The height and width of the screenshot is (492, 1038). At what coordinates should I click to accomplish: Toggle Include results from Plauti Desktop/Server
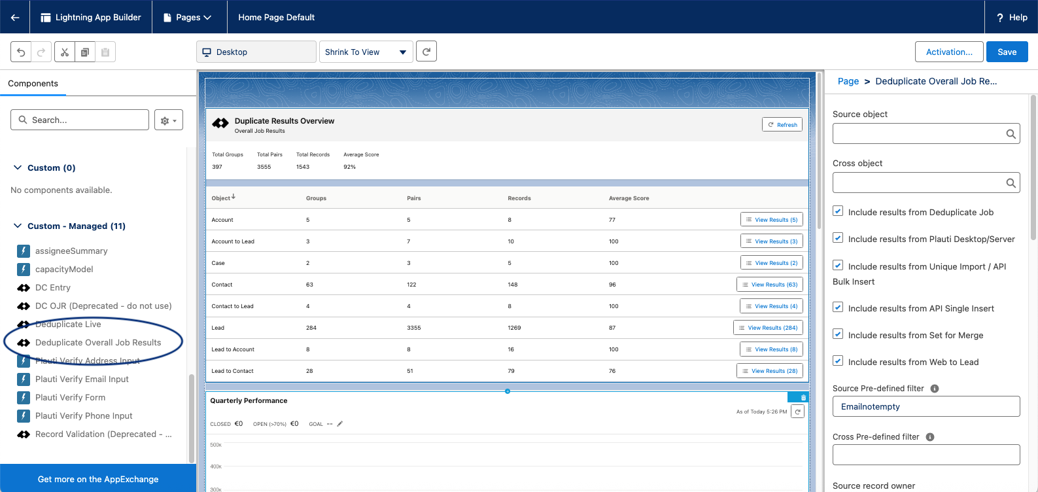(838, 238)
